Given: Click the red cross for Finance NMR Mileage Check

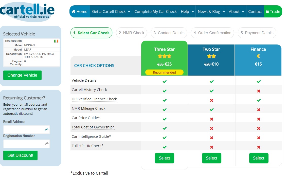Looking at the screenshot, I should pos(259,110).
